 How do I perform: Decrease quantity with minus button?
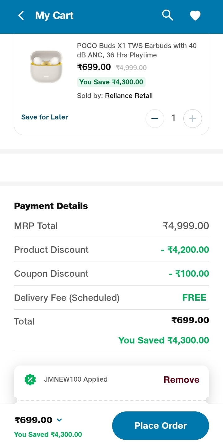tap(155, 119)
